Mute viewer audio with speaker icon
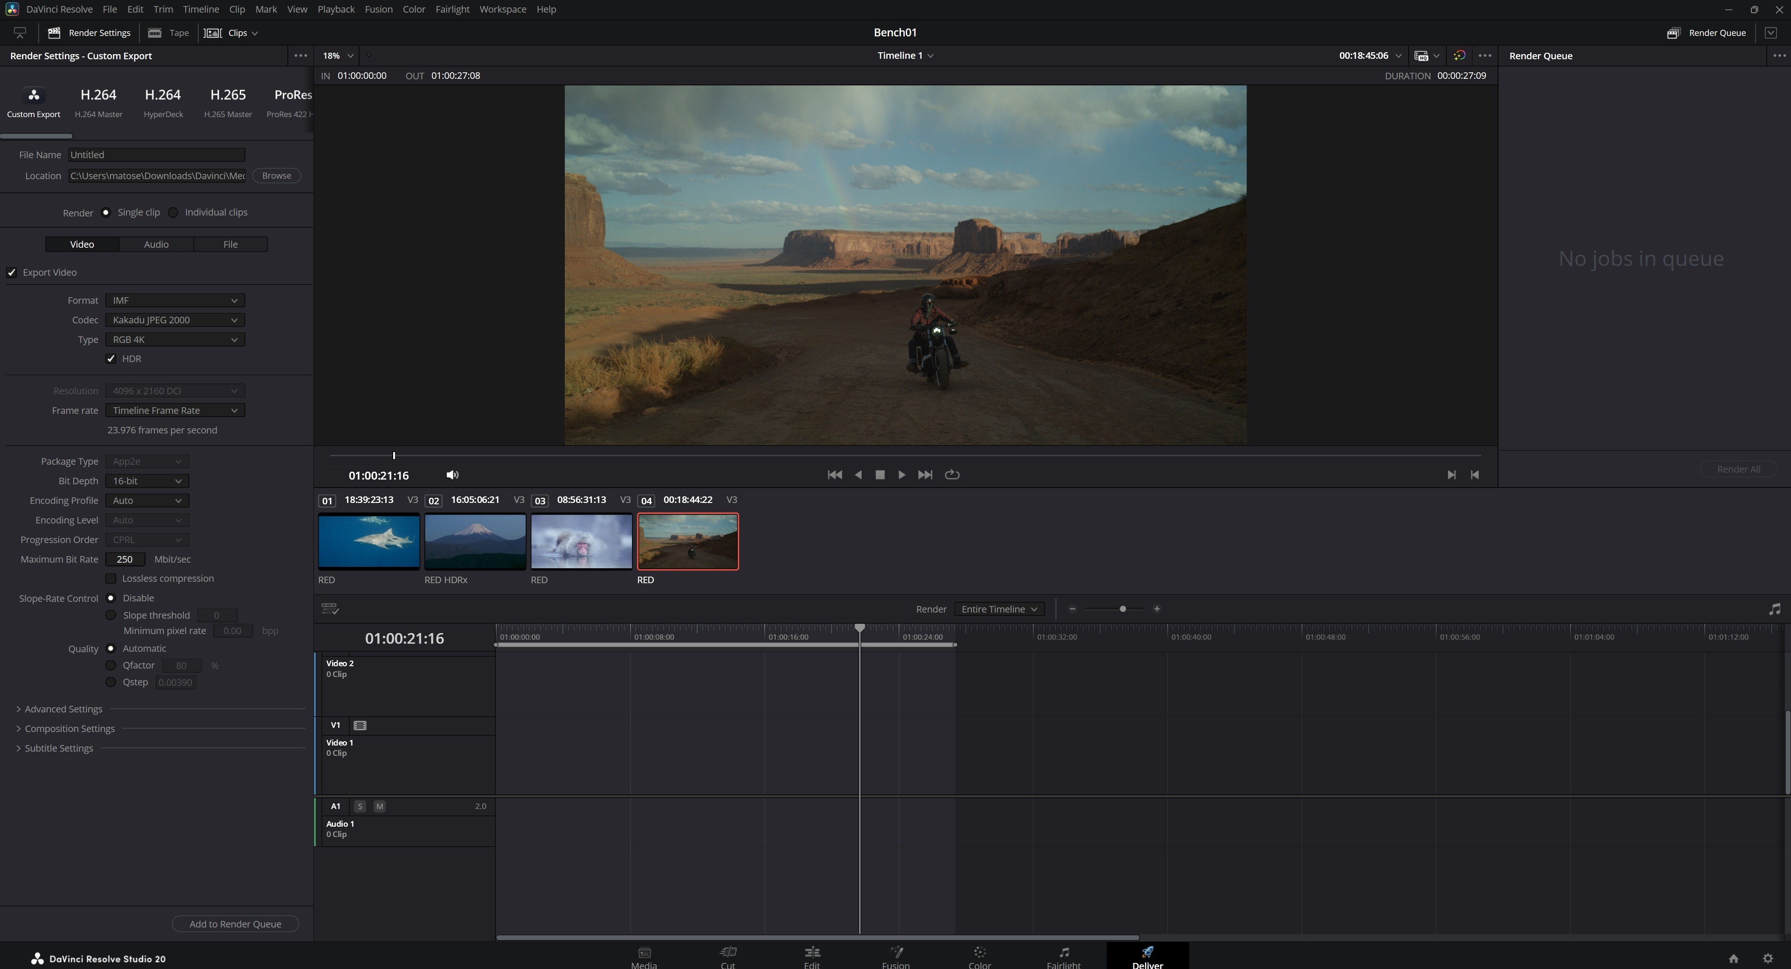Screen dimensions: 1791x969 452,475
